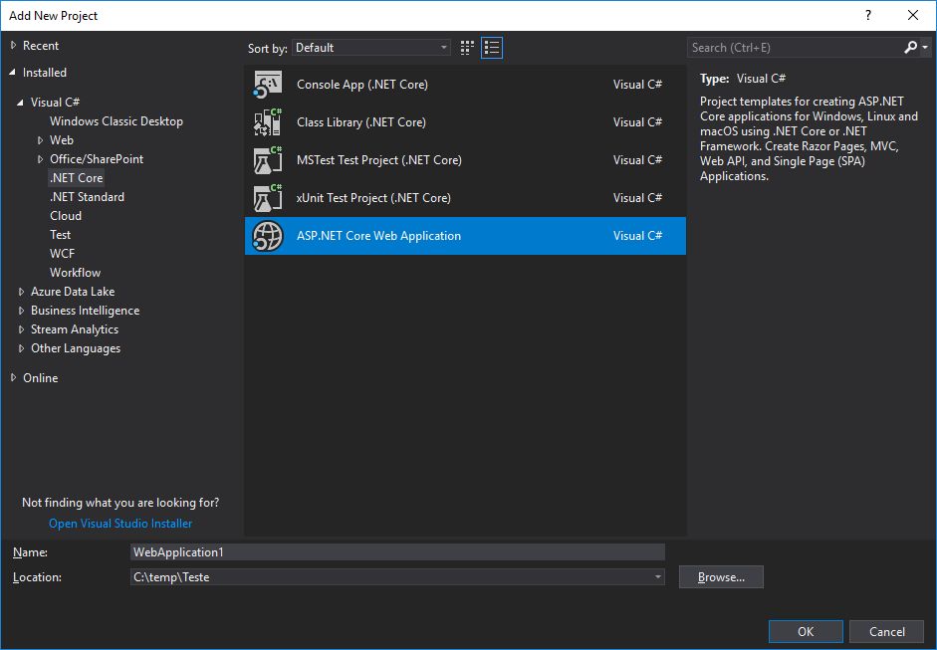
Task: Select the Test category
Action: click(61, 235)
